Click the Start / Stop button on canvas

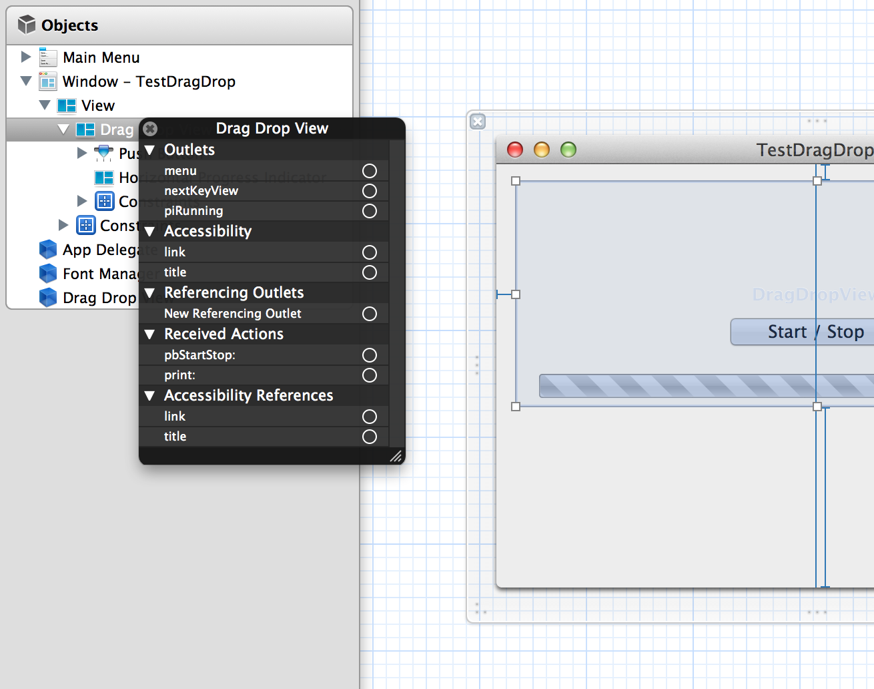pos(802,332)
